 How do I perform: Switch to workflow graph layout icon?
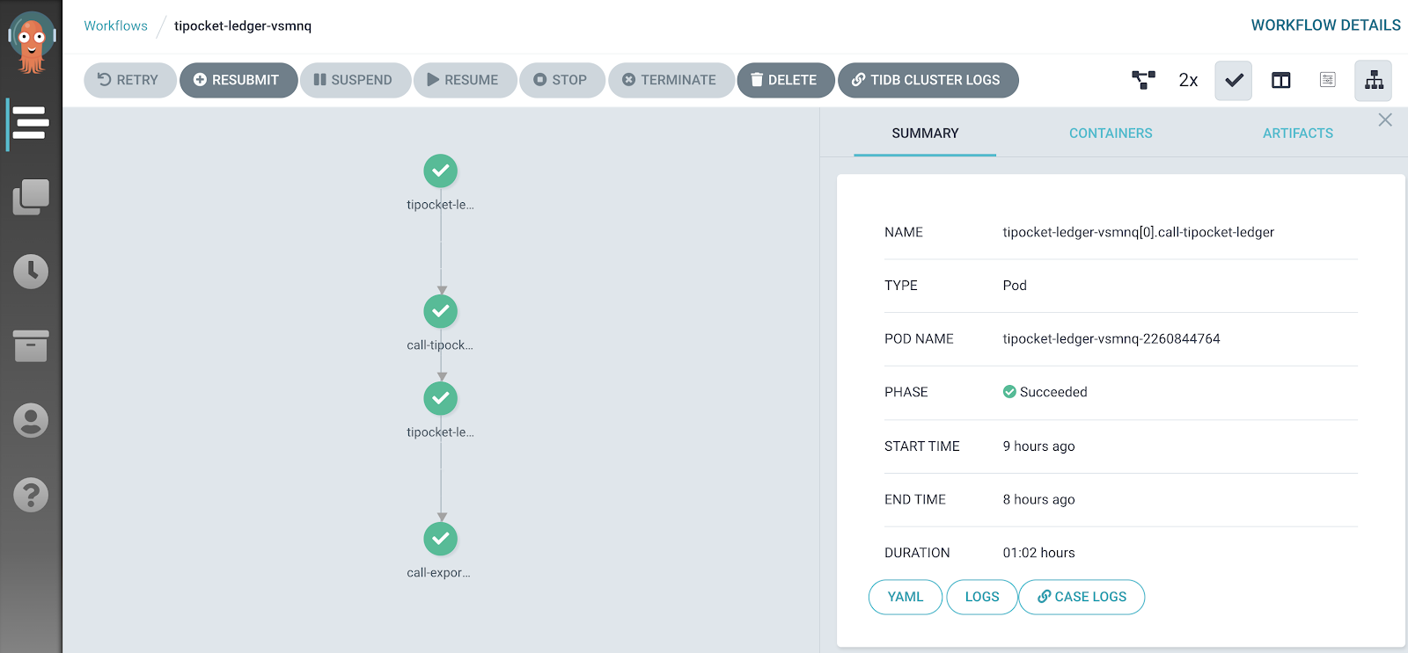pyautogui.click(x=1143, y=80)
